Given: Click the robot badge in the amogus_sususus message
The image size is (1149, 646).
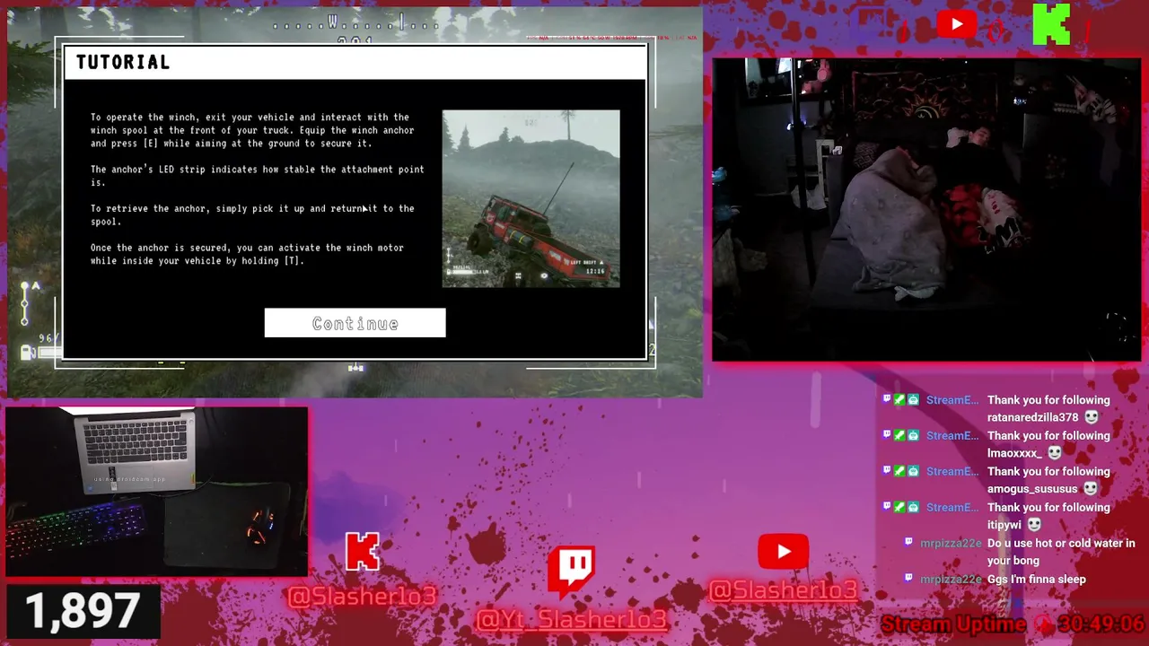Looking at the screenshot, I should pyautogui.click(x=913, y=472).
